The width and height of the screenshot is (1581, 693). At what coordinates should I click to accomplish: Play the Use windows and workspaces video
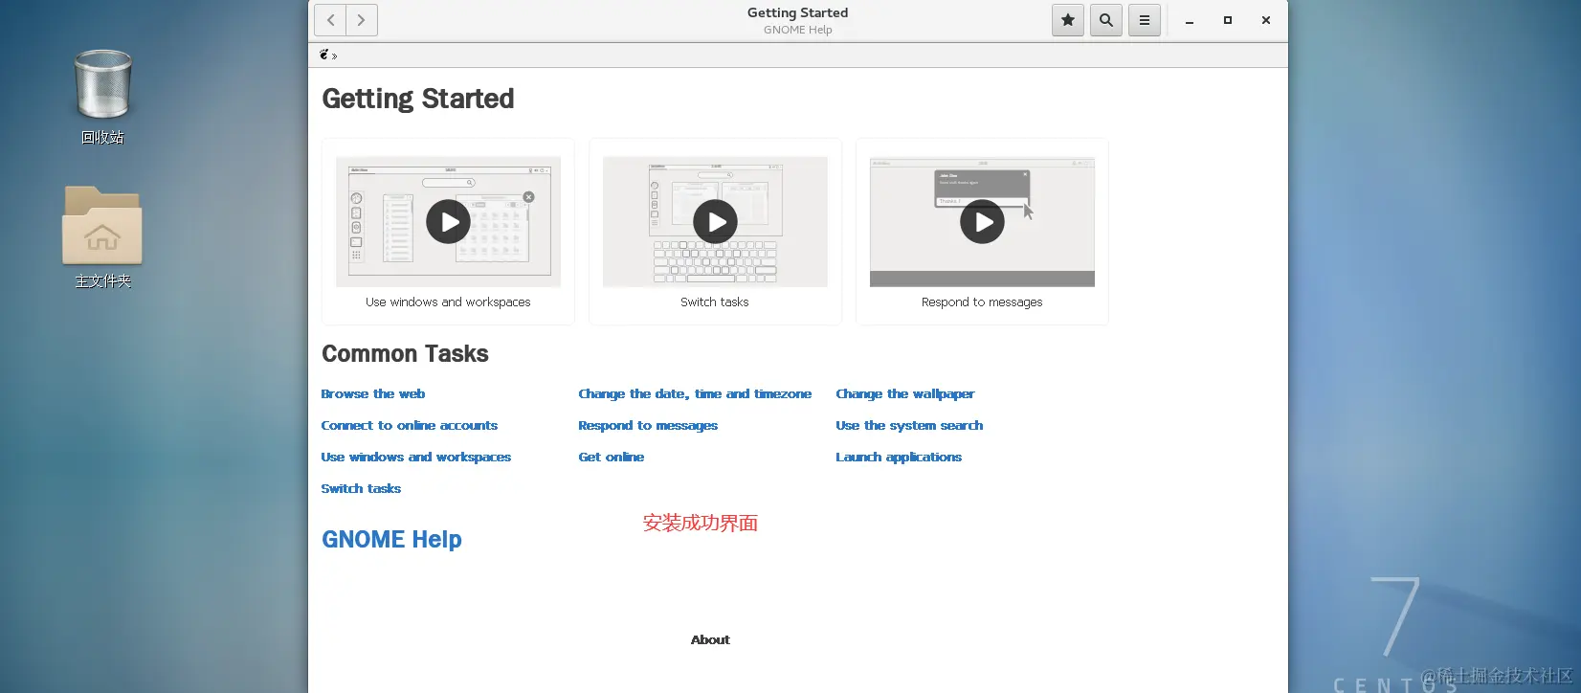[448, 222]
